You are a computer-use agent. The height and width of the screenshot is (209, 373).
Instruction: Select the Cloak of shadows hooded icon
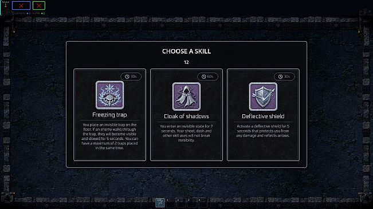[186, 97]
